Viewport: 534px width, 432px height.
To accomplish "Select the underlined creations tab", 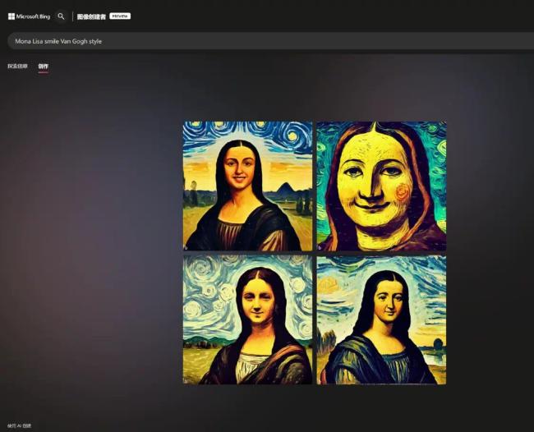I will click(x=44, y=67).
